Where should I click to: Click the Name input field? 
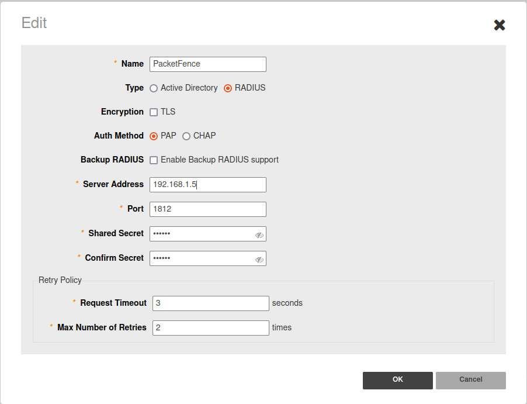(207, 64)
